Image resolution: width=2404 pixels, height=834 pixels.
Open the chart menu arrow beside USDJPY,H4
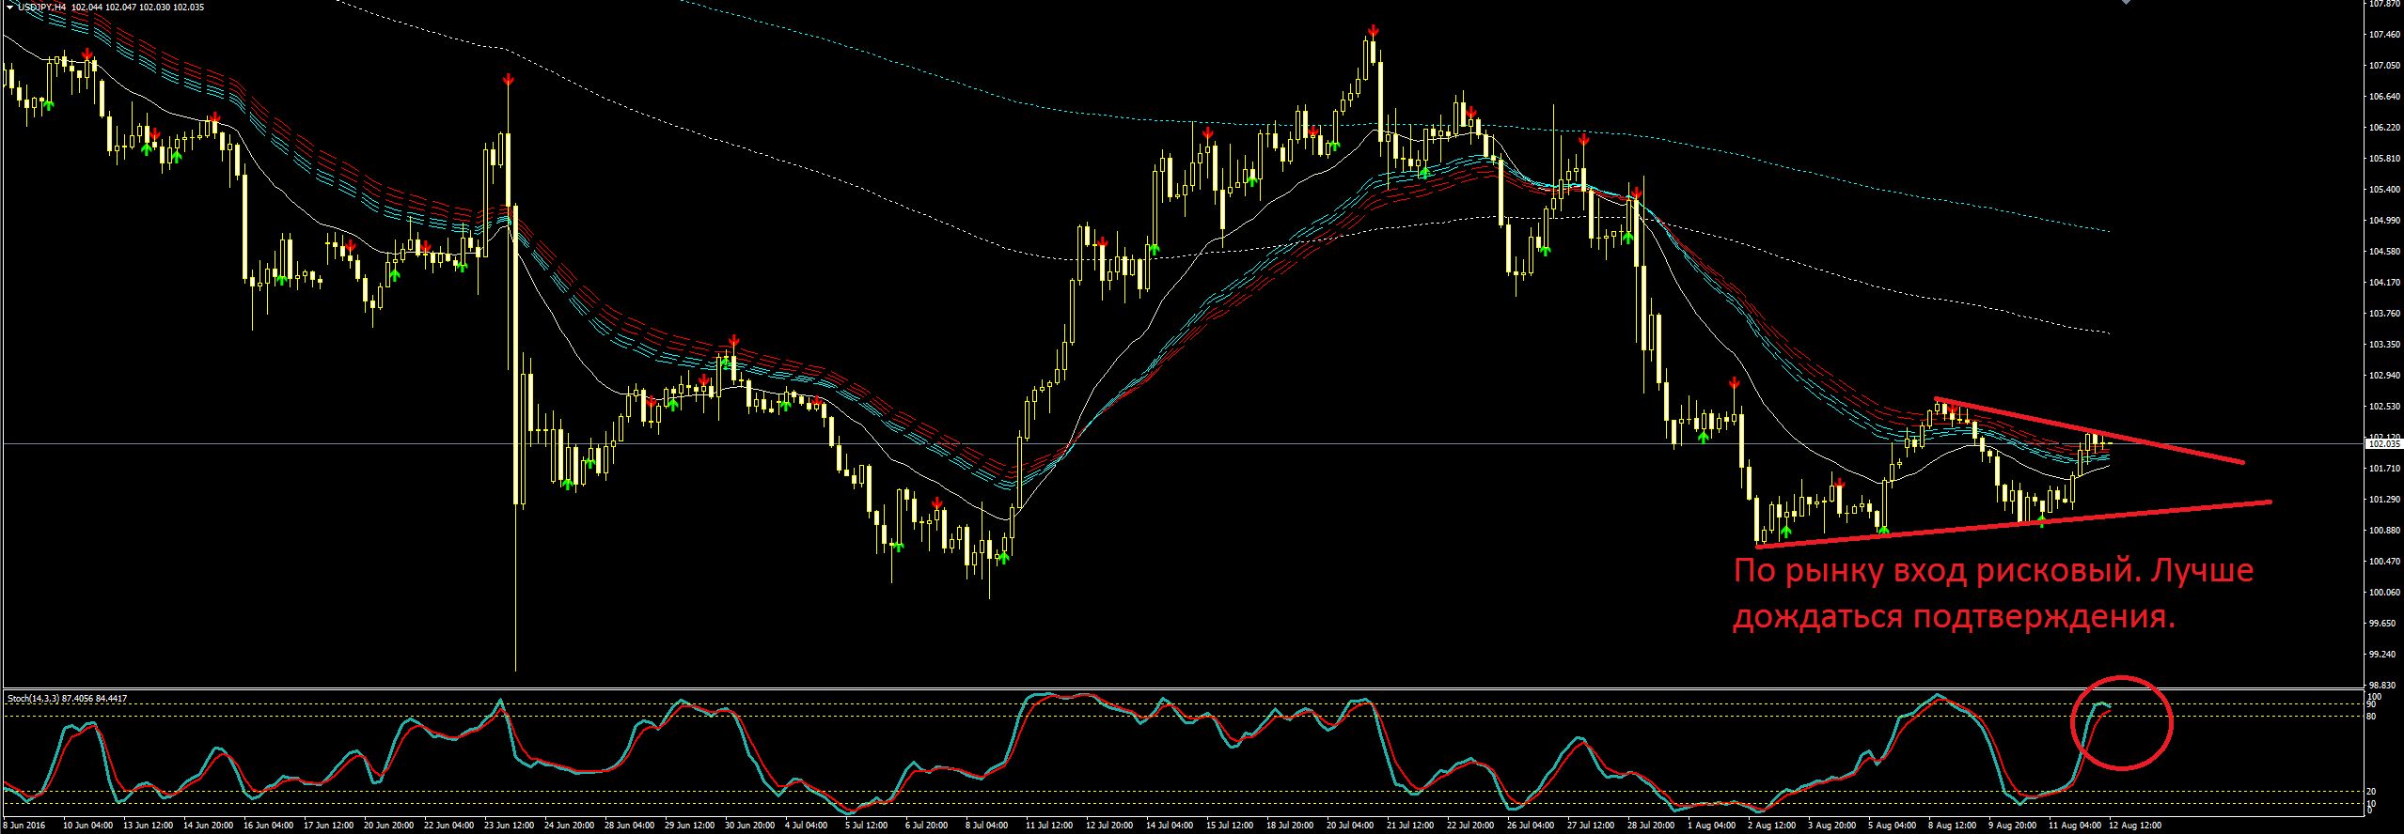click(x=9, y=7)
